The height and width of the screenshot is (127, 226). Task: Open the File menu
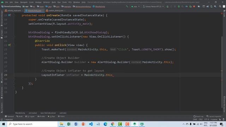(x=6, y=2)
